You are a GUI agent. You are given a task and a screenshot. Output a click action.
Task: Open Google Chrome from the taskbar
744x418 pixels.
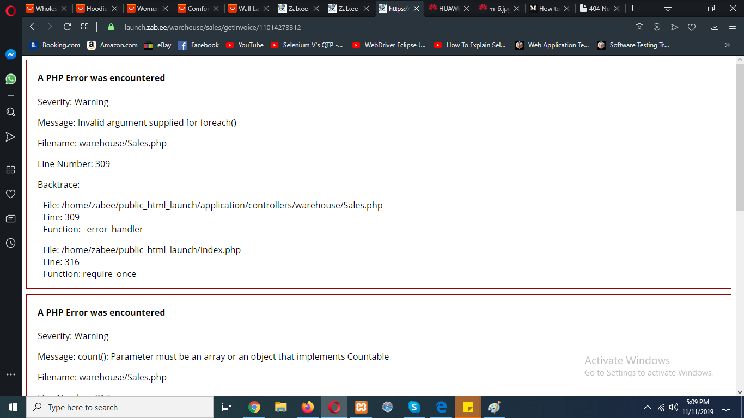(254, 407)
